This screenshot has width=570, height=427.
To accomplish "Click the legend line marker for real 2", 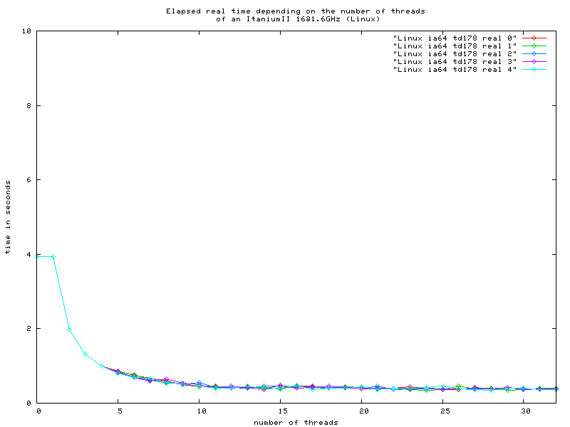I will [x=534, y=53].
